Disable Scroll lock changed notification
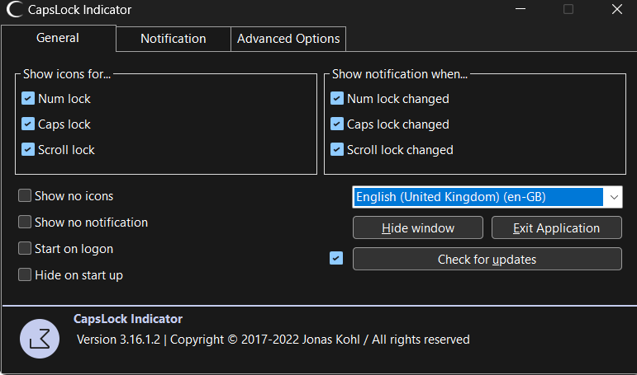 click(x=337, y=149)
